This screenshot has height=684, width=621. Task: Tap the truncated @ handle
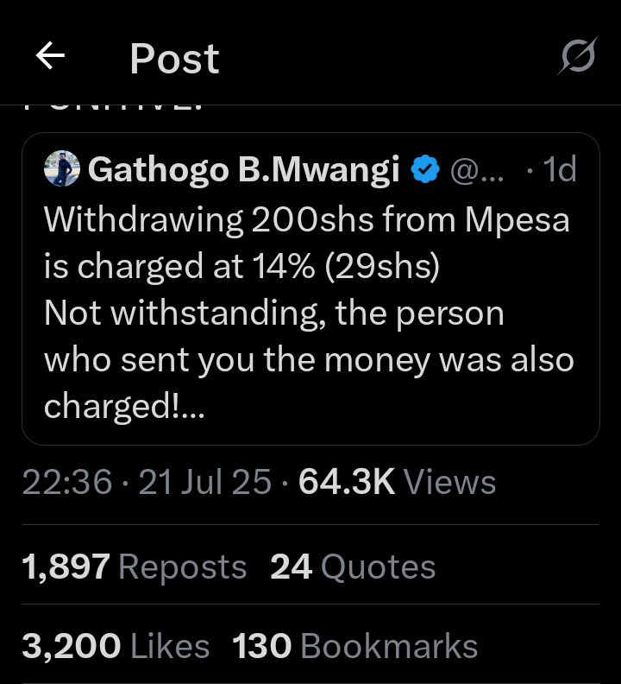click(475, 171)
